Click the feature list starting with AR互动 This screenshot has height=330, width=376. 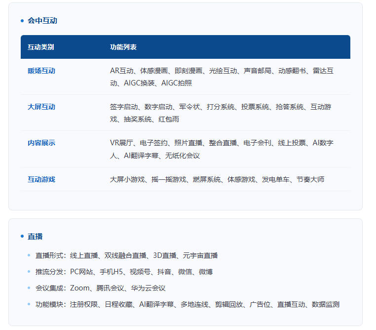222,77
